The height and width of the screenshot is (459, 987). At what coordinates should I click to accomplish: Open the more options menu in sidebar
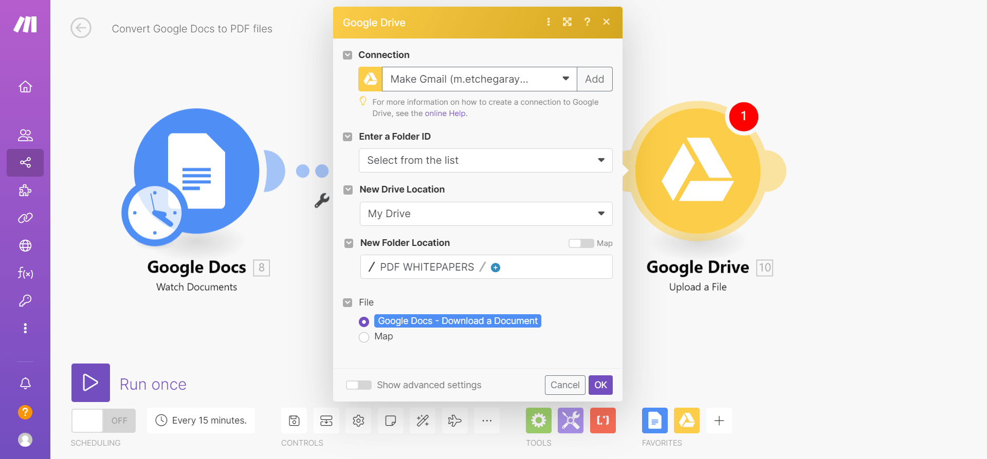click(x=25, y=328)
